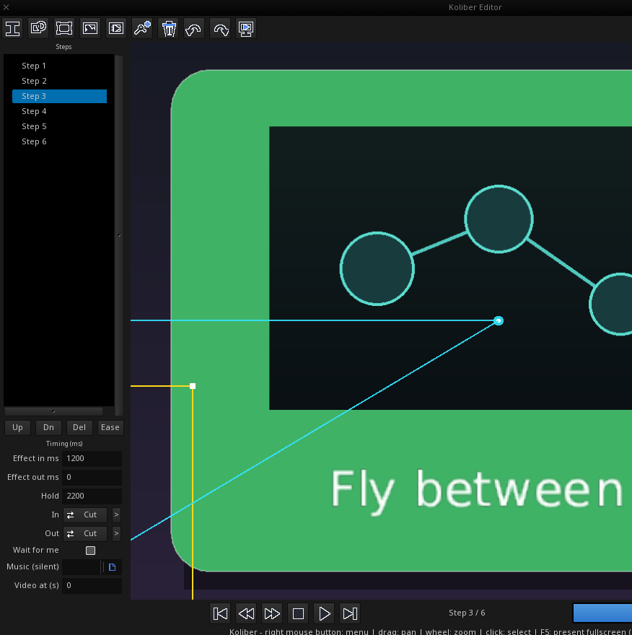Delete the step with Del button
The width and height of the screenshot is (632, 635).
[79, 427]
